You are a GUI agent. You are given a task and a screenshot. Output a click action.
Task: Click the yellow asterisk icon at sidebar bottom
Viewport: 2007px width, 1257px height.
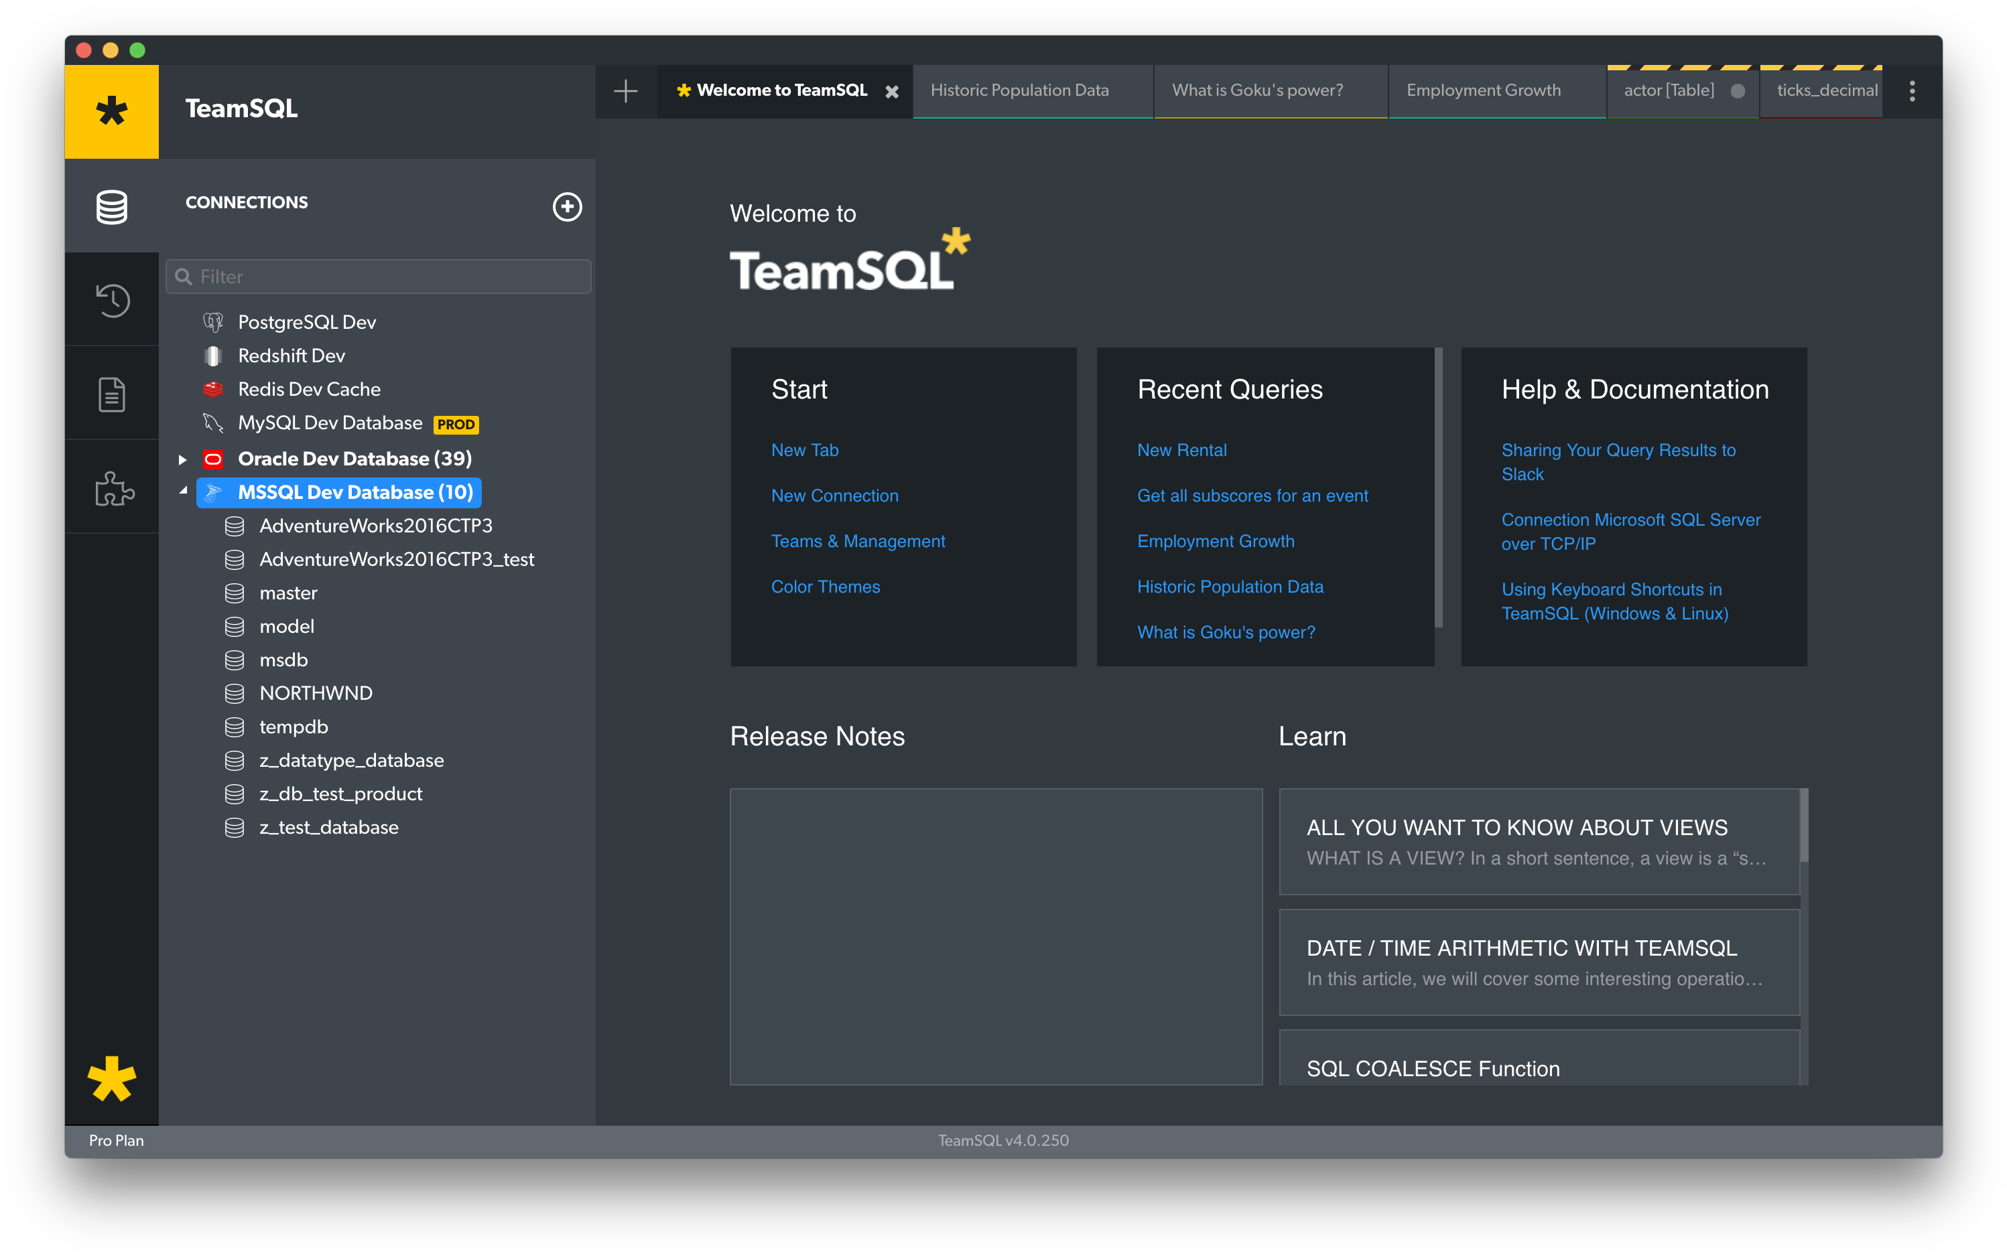coord(111,1078)
